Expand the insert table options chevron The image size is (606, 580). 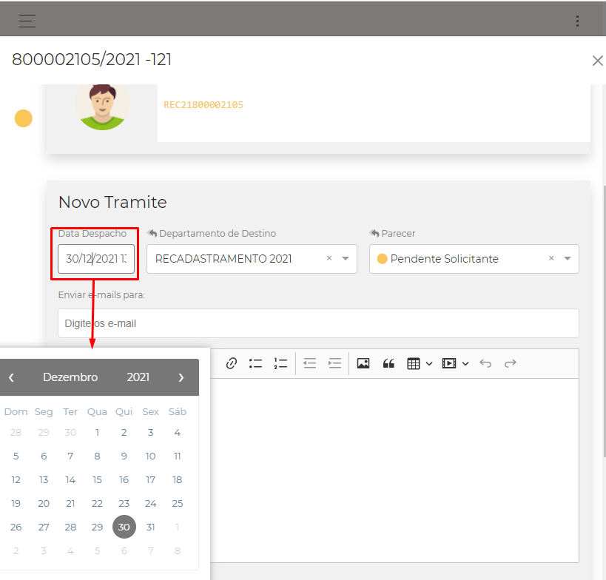[x=428, y=363]
